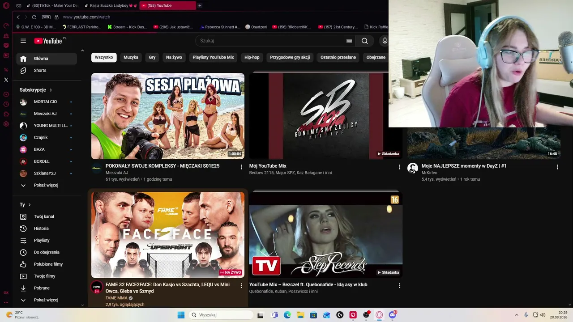Open options menu for DayZ moments video
The height and width of the screenshot is (322, 573).
[x=557, y=167]
